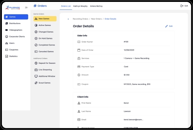Image resolution: width=193 pixels, height=130 pixels.
Task: Open Deposit for Season dollar icon
Action: (36, 63)
